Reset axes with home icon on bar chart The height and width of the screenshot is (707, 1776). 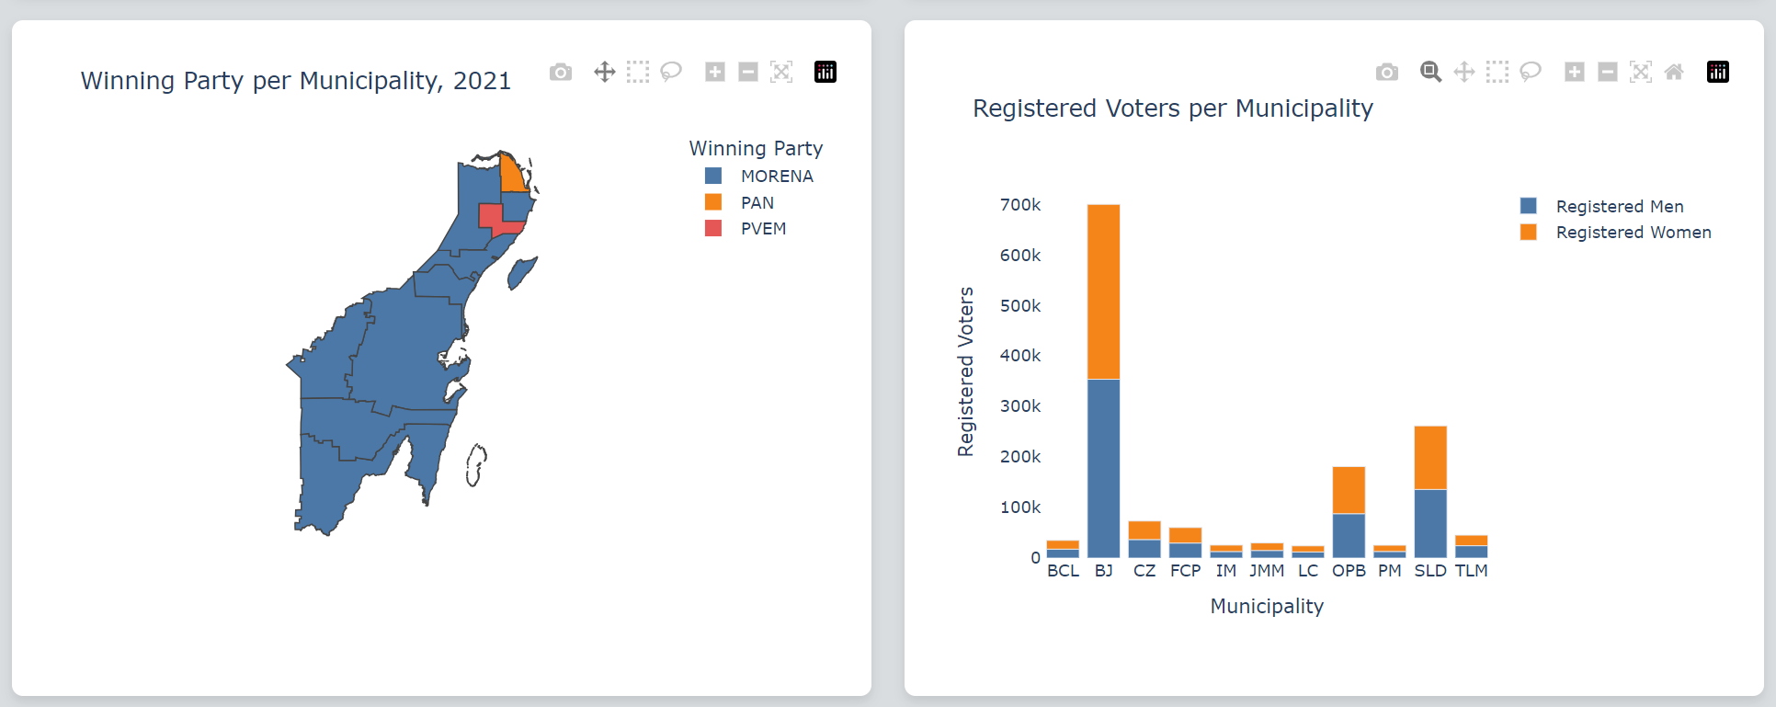pyautogui.click(x=1674, y=72)
